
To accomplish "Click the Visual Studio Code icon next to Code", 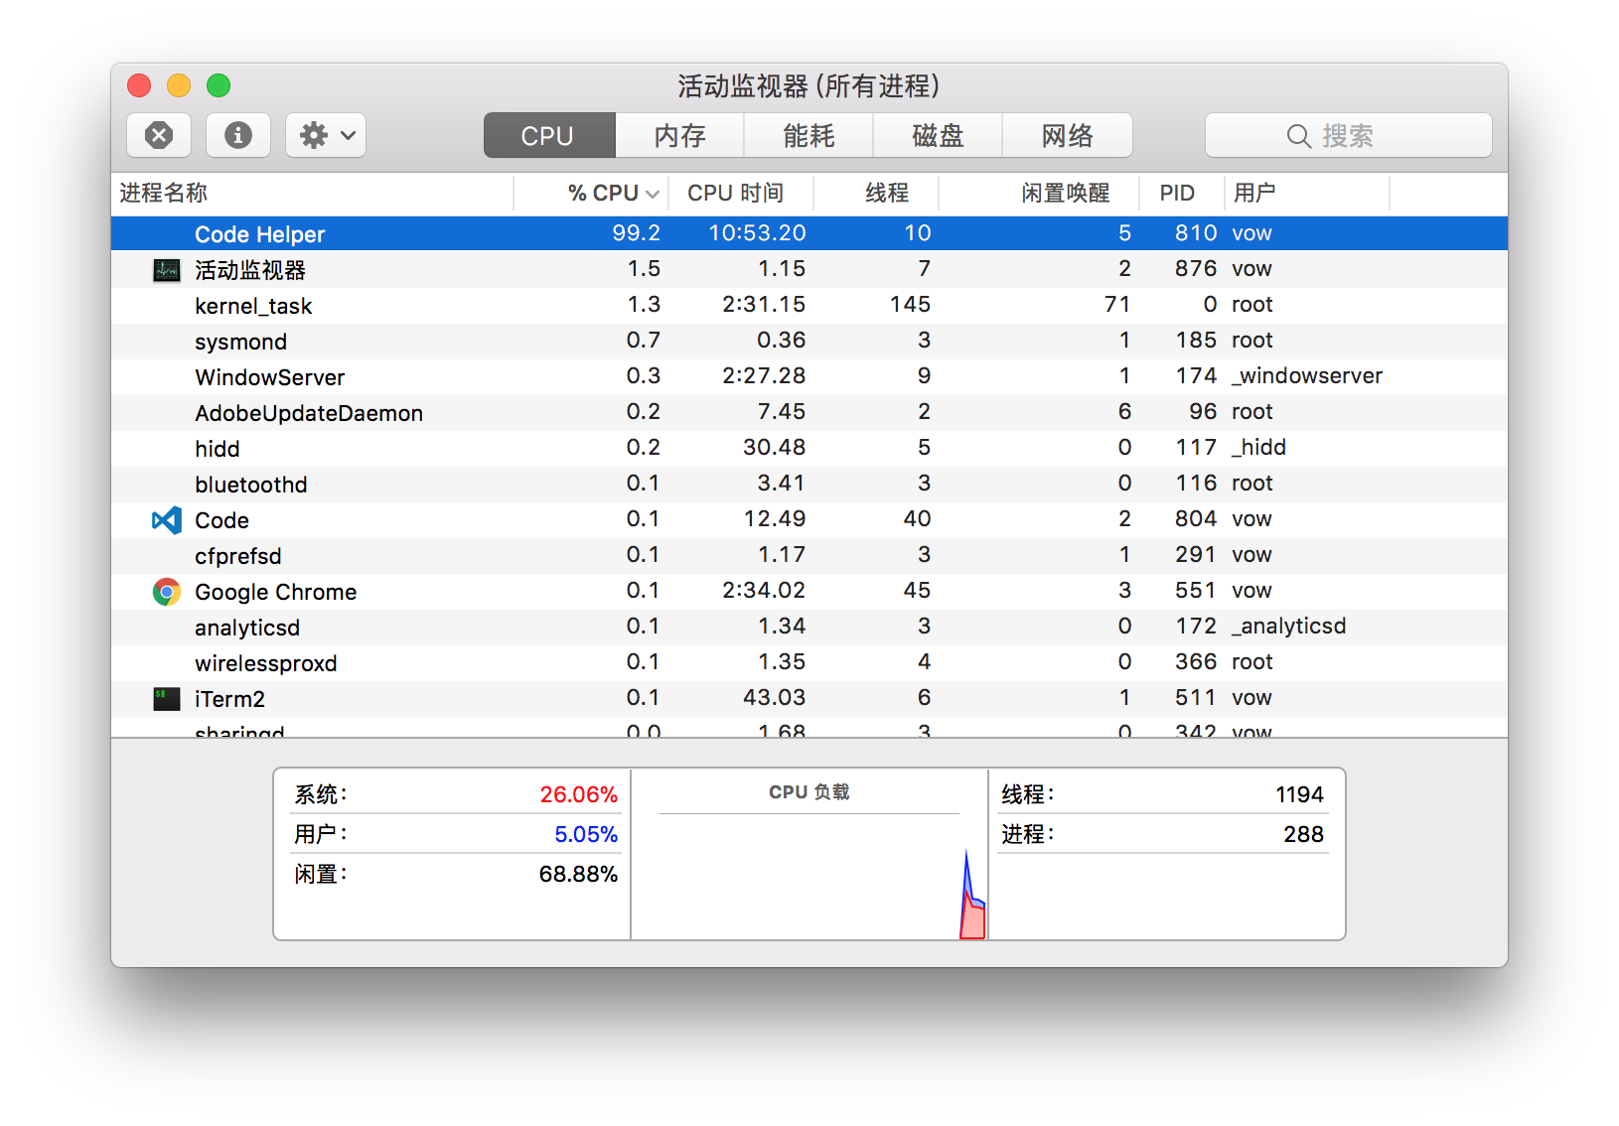I will [166, 519].
